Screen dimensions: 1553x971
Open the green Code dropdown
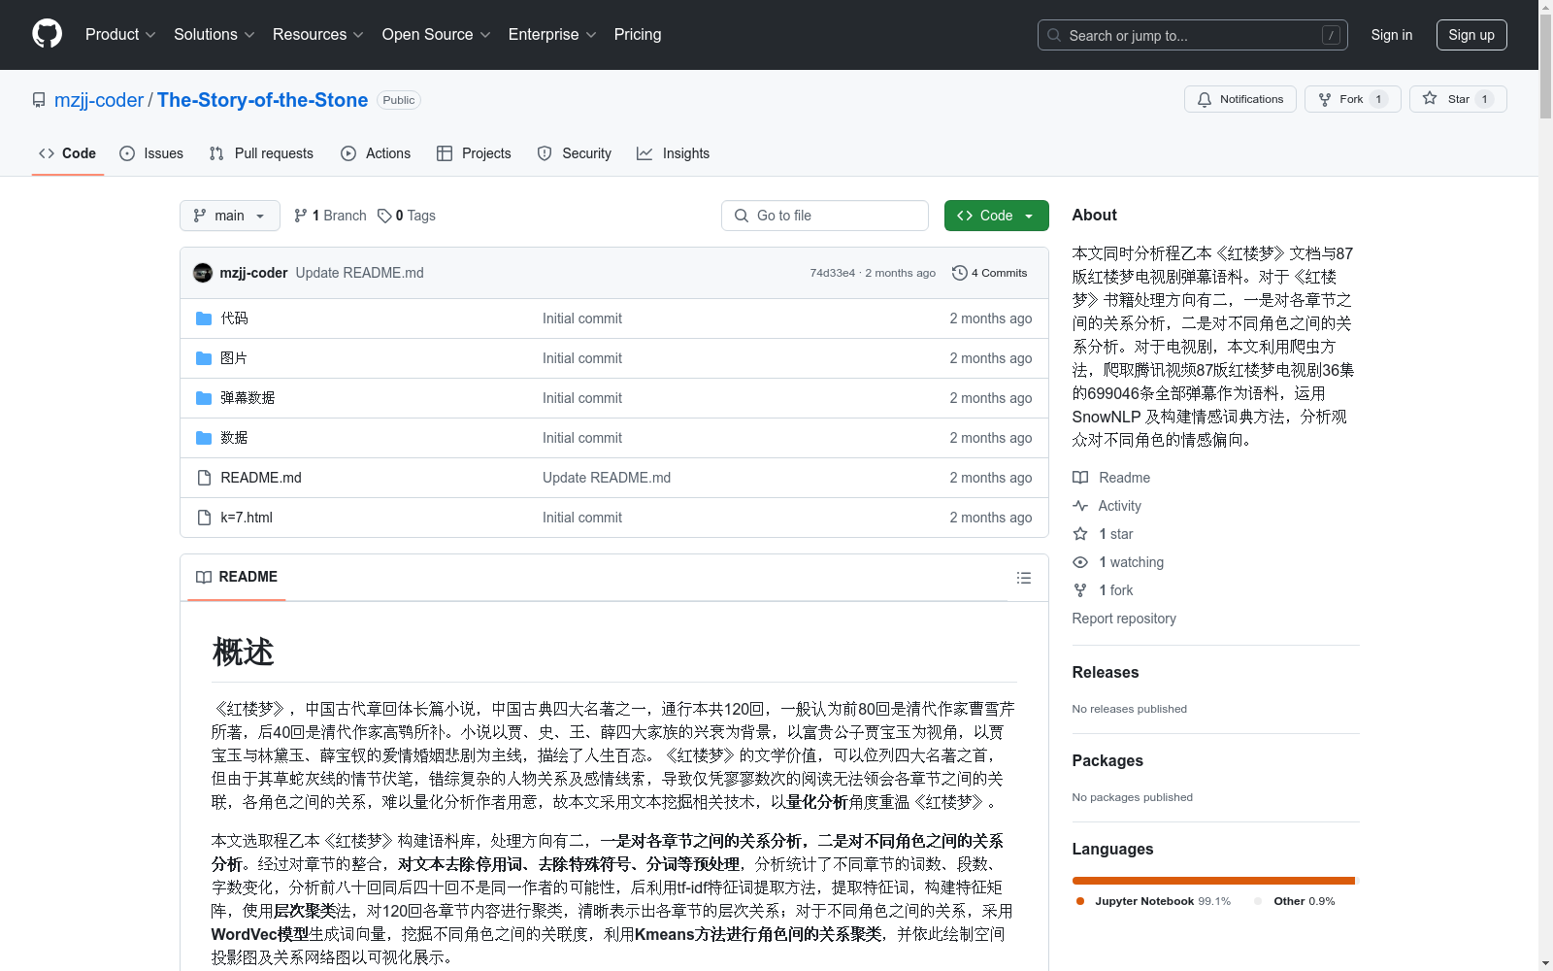point(996,216)
